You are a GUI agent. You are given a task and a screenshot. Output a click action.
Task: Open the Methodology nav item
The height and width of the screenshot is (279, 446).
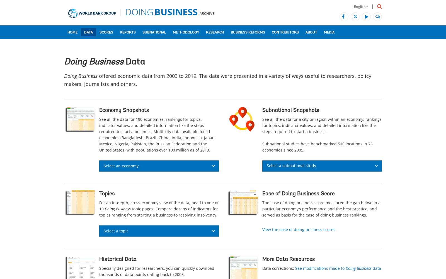[x=186, y=32]
